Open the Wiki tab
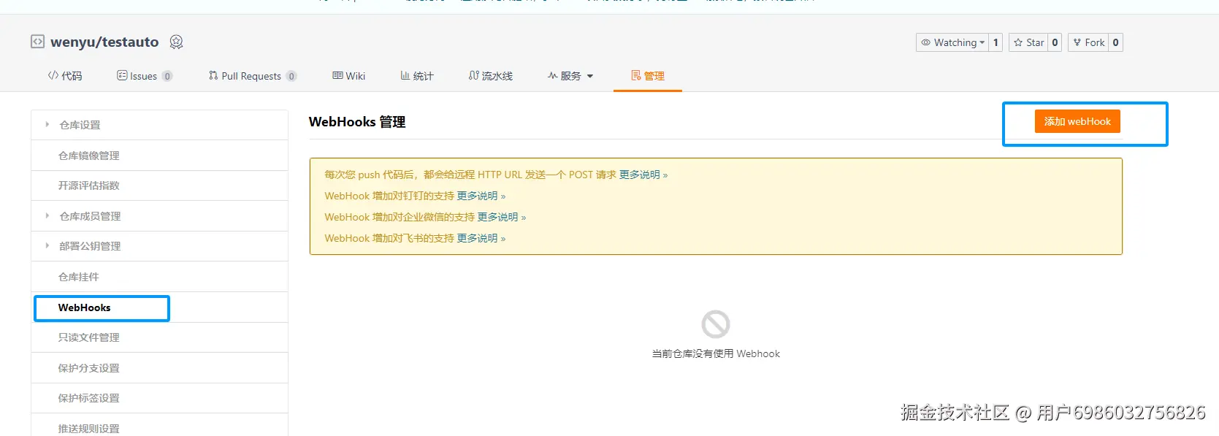The image size is (1219, 436). 348,76
